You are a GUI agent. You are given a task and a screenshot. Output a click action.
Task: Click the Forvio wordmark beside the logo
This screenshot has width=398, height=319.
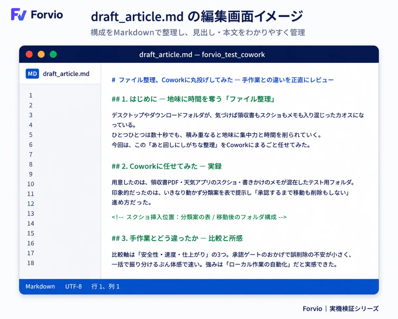47,15
